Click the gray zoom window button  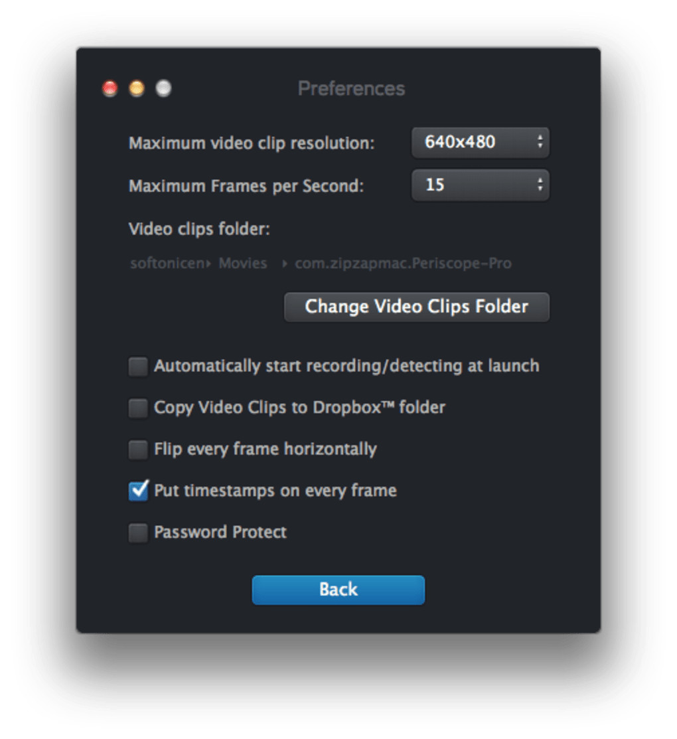[x=163, y=88]
